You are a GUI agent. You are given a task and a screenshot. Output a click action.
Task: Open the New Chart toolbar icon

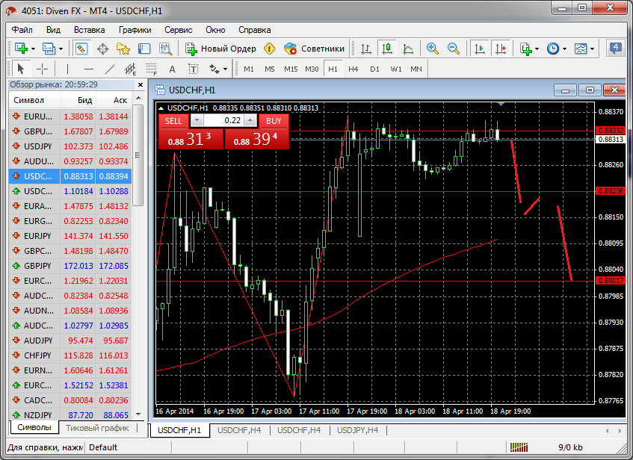[21, 49]
